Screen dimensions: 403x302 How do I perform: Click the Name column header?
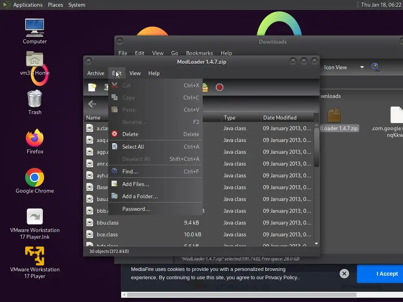[x=93, y=118]
